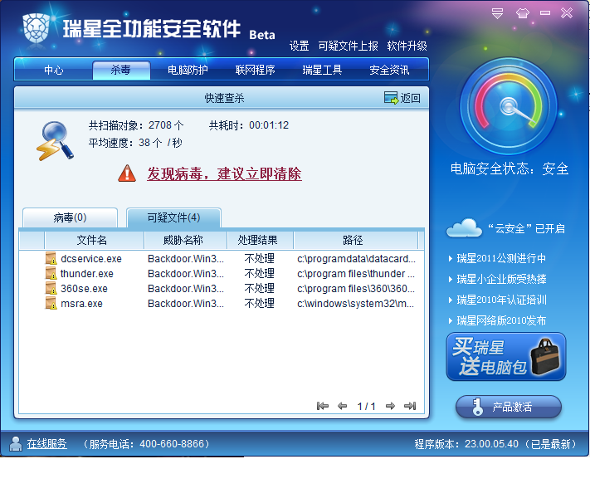Switch to the 病毒(0) results tab

(x=70, y=217)
